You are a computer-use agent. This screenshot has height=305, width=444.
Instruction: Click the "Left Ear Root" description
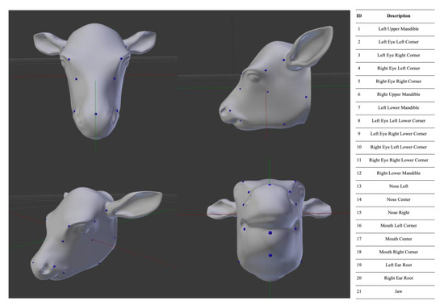pyautogui.click(x=399, y=265)
